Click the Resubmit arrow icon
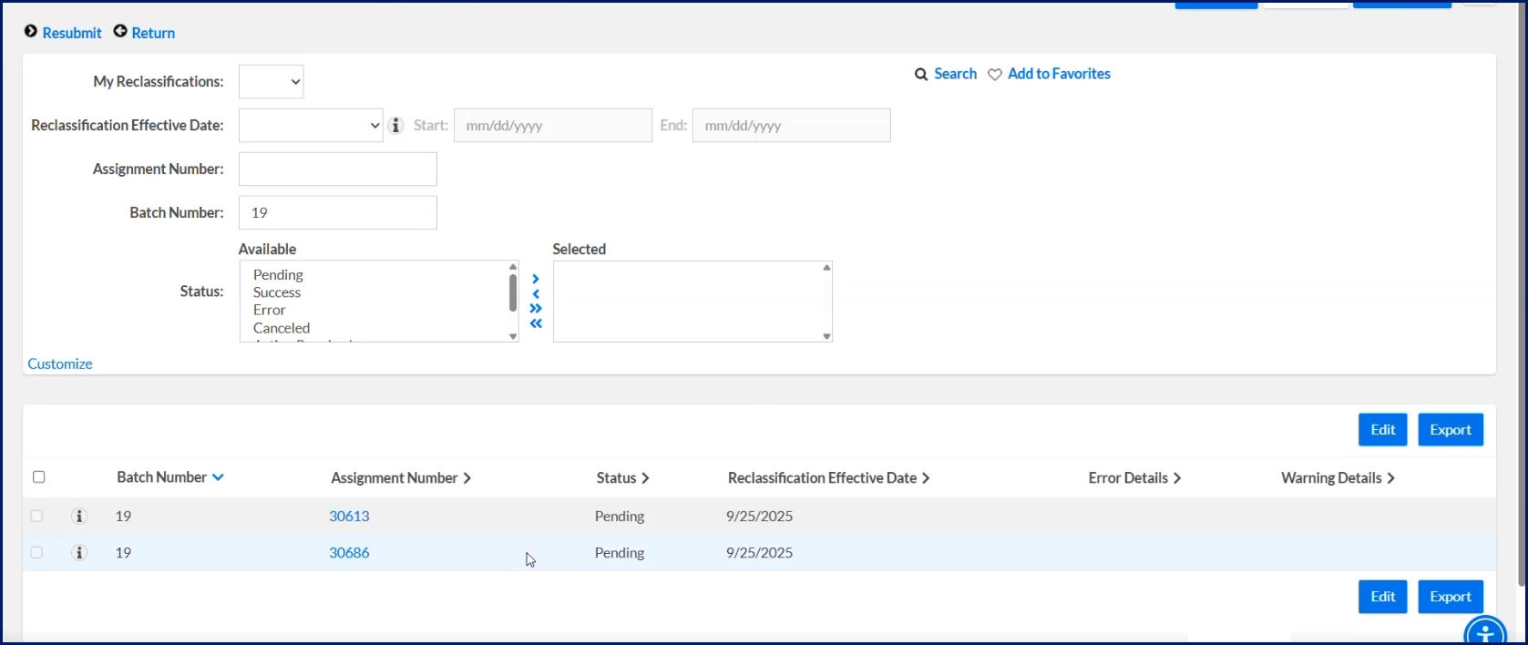Screen dimensions: 1528x645 pyautogui.click(x=31, y=32)
